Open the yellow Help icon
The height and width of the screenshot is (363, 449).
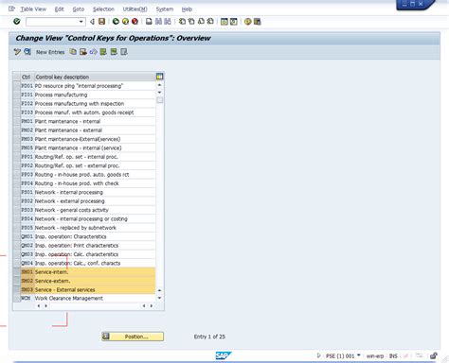248,22
